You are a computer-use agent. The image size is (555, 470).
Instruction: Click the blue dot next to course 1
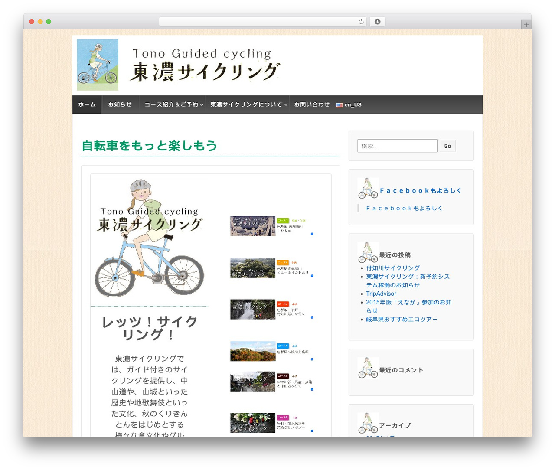[x=312, y=234]
